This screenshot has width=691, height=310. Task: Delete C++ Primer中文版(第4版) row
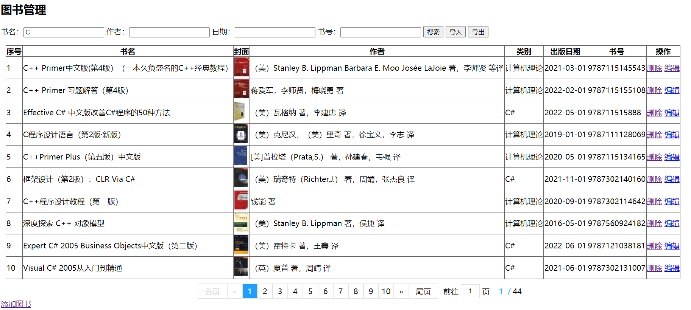click(x=654, y=68)
